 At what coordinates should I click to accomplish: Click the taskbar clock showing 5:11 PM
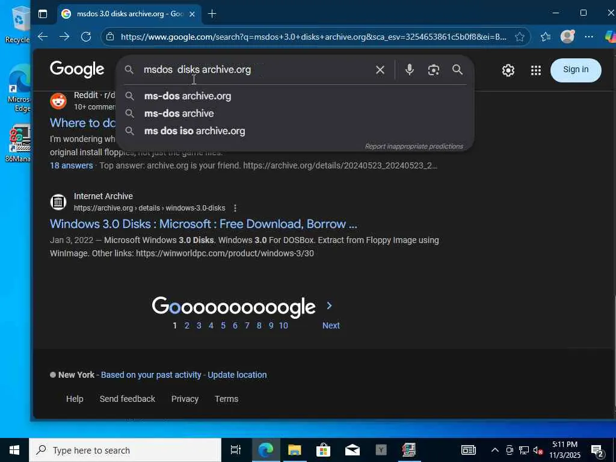[564, 450]
